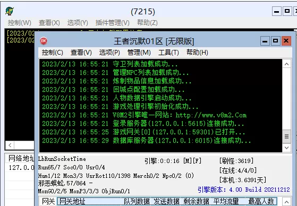Viewport: 297px width, 206px height.
Task: Click the [在线:4/4/0] status text
Action: tap(238, 170)
